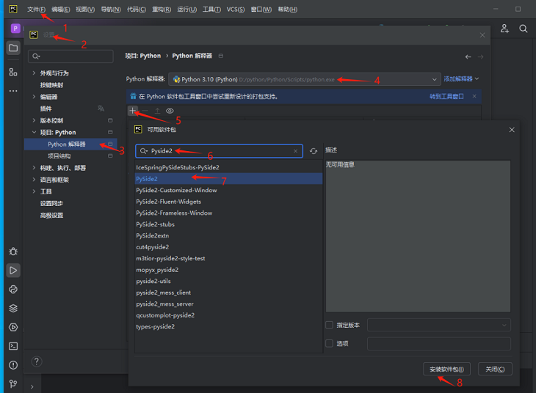Click the add collaborator person icon

(x=504, y=29)
